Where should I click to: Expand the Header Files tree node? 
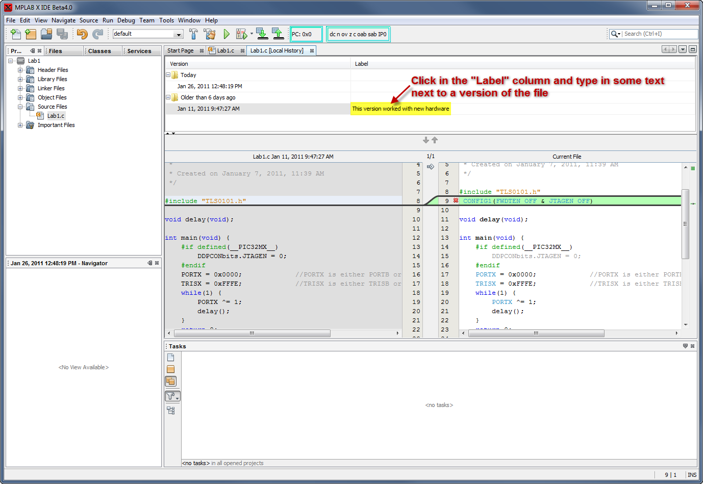(x=20, y=70)
